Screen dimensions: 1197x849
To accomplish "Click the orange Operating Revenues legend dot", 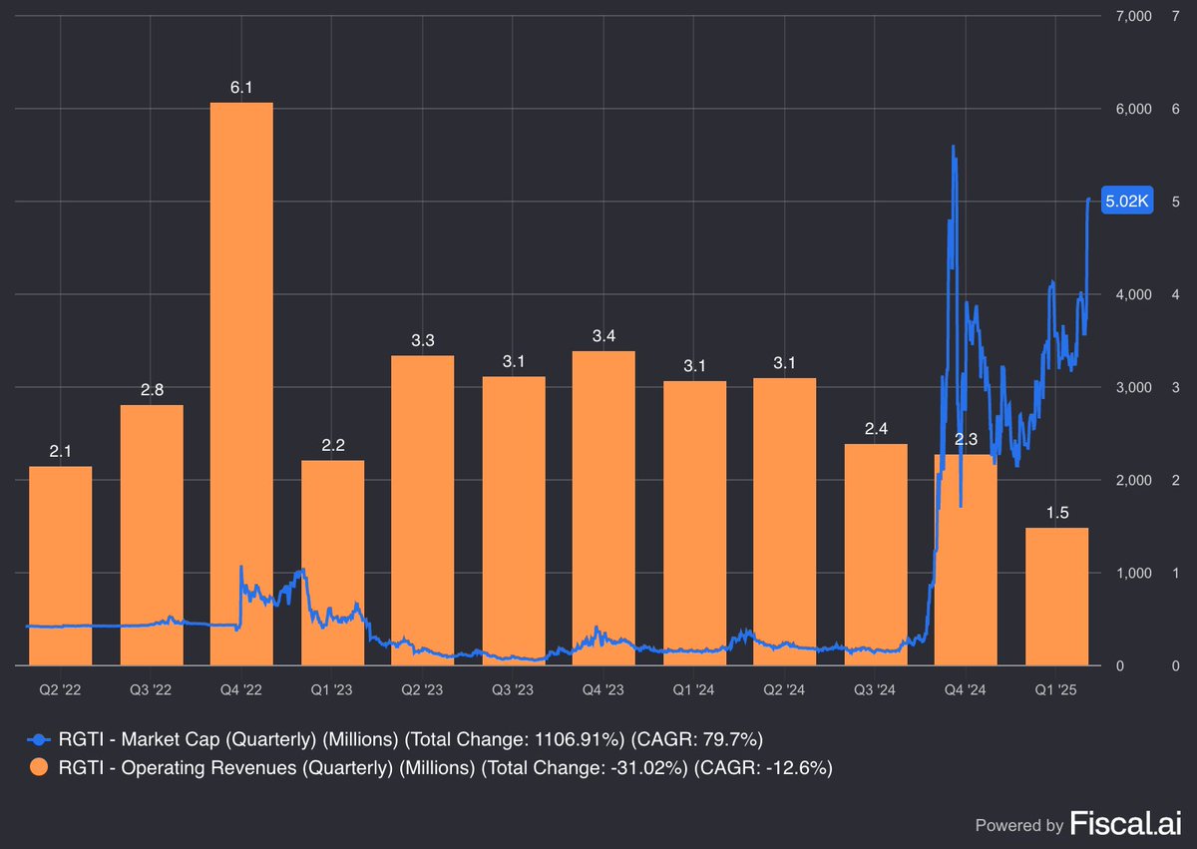I will [39, 768].
